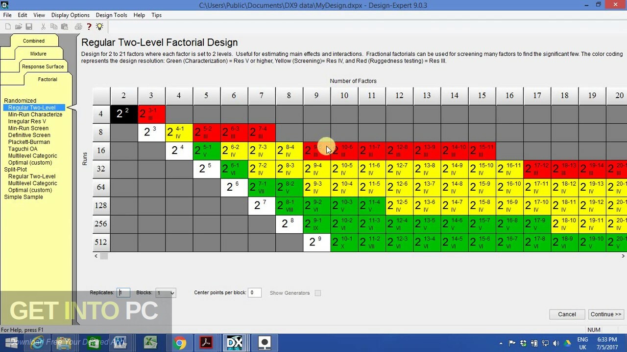Click the red question mark Help icon
627x352 pixels.
[89, 26]
